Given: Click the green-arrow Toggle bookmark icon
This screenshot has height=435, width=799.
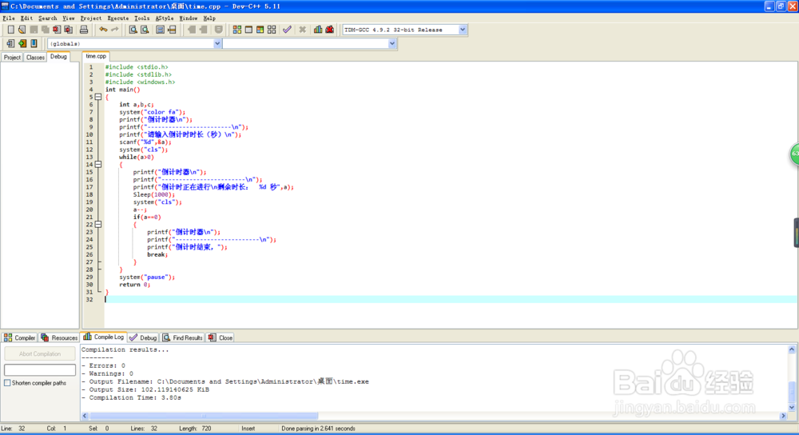Looking at the screenshot, I should point(22,43).
